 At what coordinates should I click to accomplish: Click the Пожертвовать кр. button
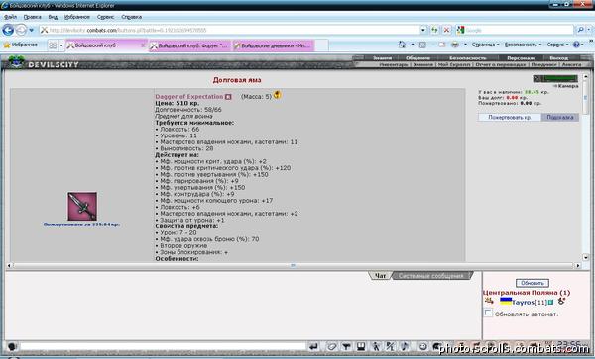pos(510,118)
